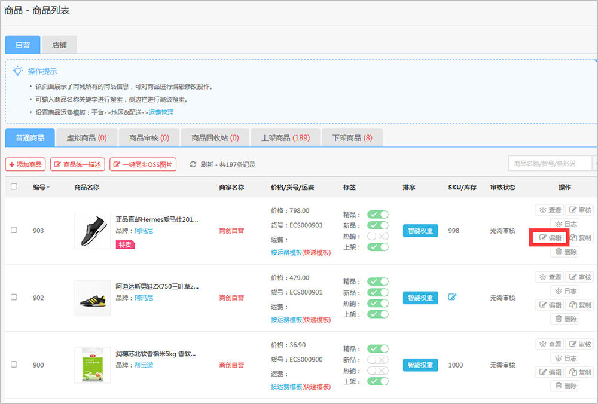Open the 商品审核 (0) tab
The width and height of the screenshot is (598, 404).
pos(149,138)
